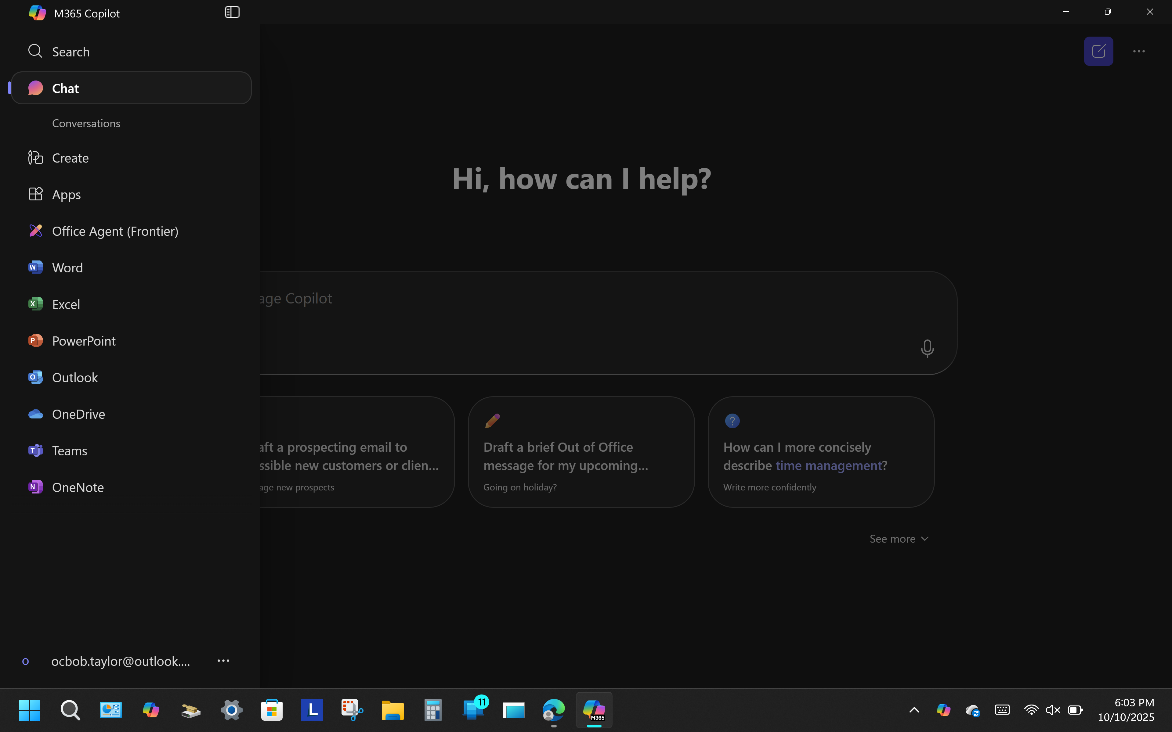
Task: Open the Create page
Action: [131, 158]
